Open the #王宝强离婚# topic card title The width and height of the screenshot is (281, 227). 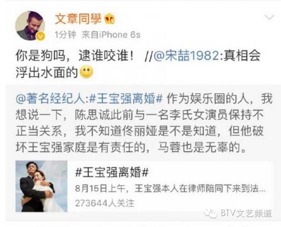click(112, 173)
